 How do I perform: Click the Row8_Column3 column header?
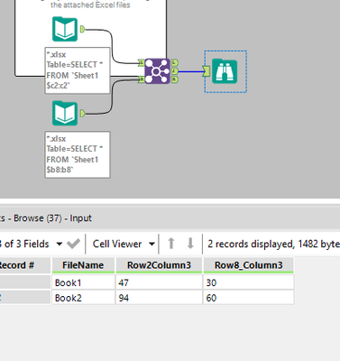click(249, 265)
